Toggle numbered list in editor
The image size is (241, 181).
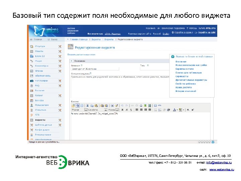pos(160,110)
